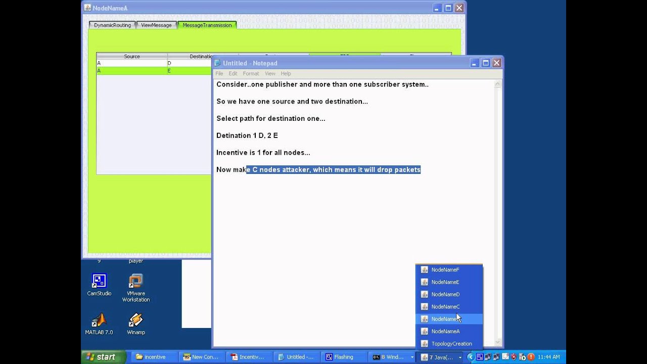Open the Notepad View menu
Screen dimensions: 647x364
pyautogui.click(x=270, y=74)
